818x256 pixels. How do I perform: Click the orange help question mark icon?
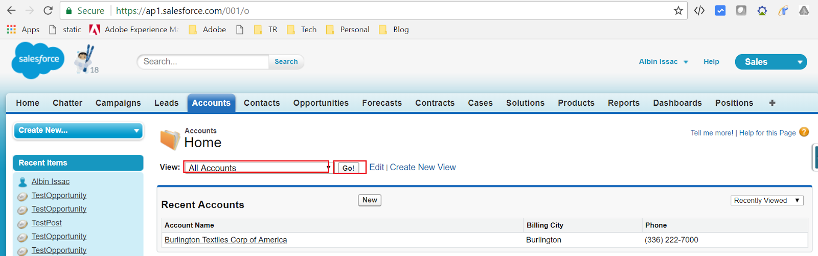804,132
